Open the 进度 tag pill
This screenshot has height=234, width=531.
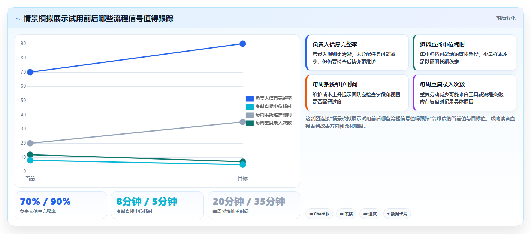coord(370,214)
